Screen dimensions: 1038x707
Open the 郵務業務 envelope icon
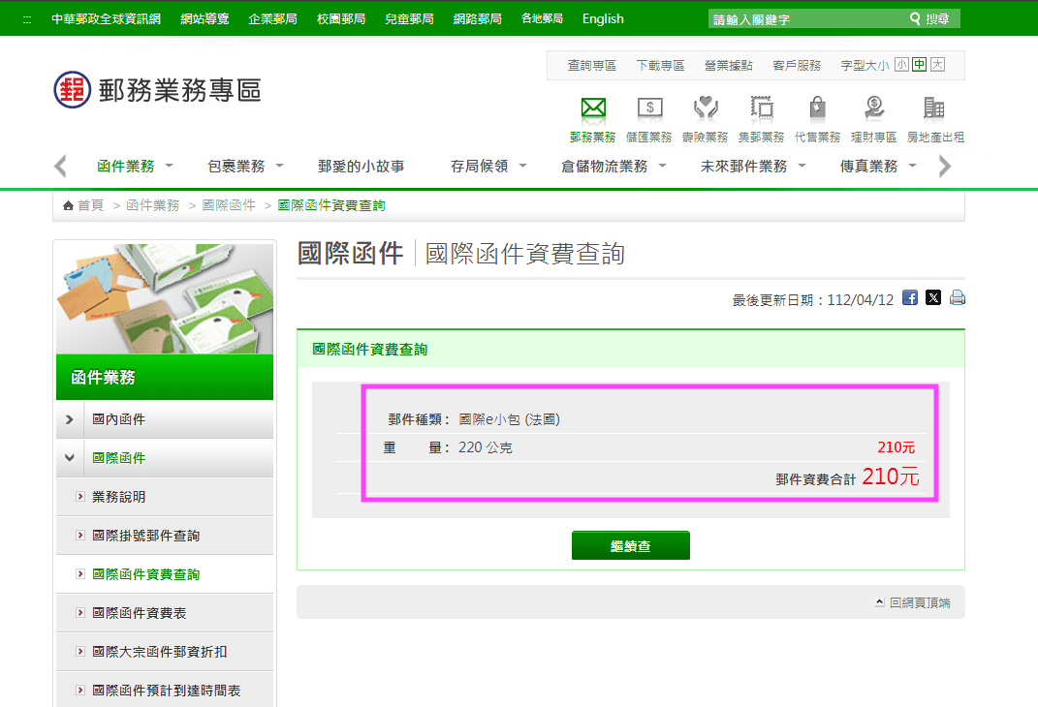point(593,108)
